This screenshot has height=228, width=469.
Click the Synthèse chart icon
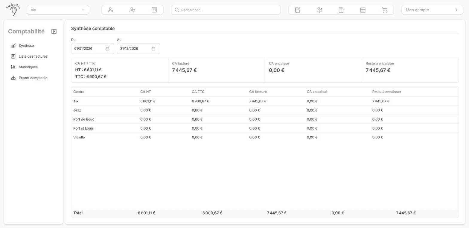click(x=13, y=46)
